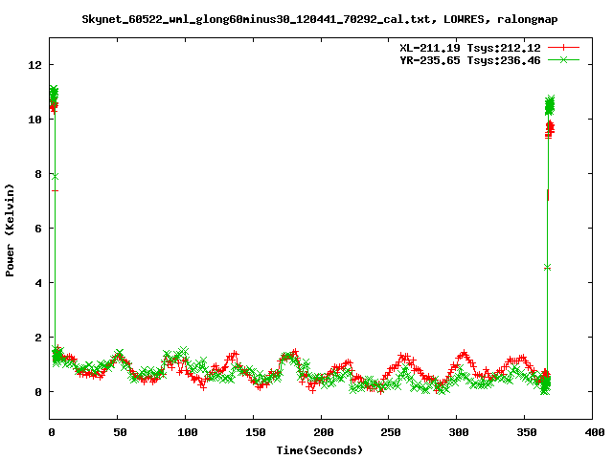Click the green line sample in legend
The height and width of the screenshot is (459, 613).
coord(563,59)
